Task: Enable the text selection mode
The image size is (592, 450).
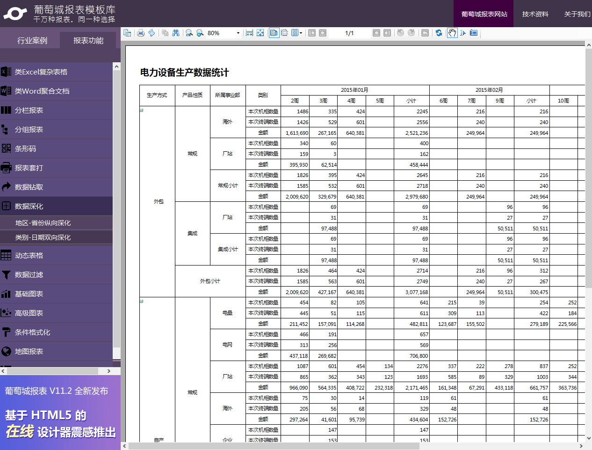Action: 463,33
